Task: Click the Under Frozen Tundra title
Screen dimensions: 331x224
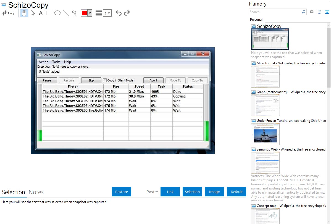Action: tap(291, 120)
